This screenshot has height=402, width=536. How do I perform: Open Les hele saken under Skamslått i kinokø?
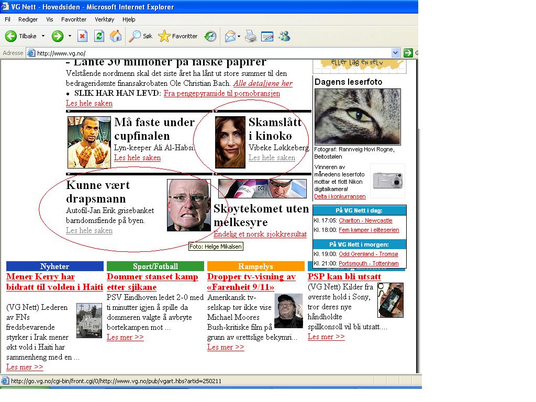point(272,158)
